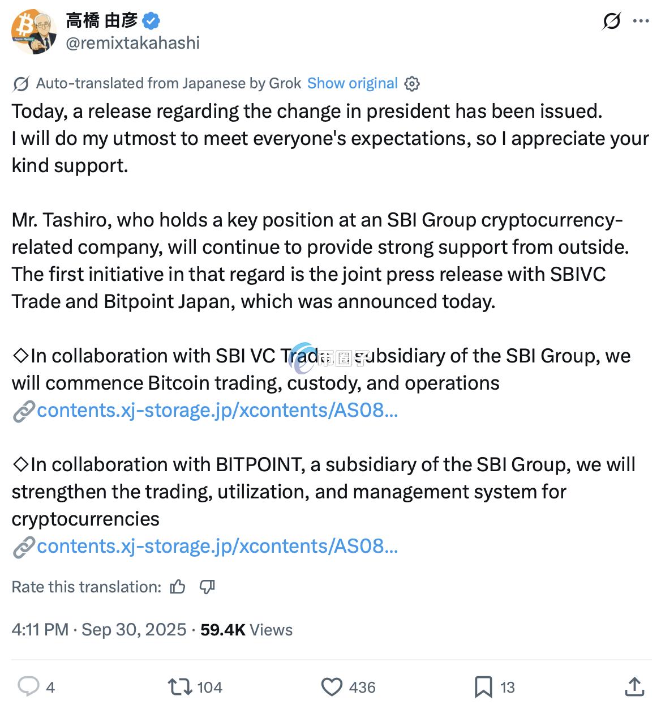The width and height of the screenshot is (661, 717).
Task: Open the translation settings gear
Action: point(412,84)
